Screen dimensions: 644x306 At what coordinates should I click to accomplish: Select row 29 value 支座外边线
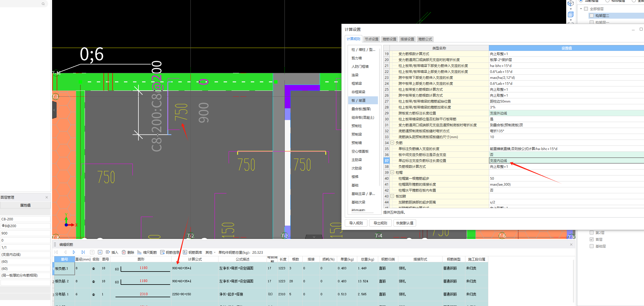(566, 113)
